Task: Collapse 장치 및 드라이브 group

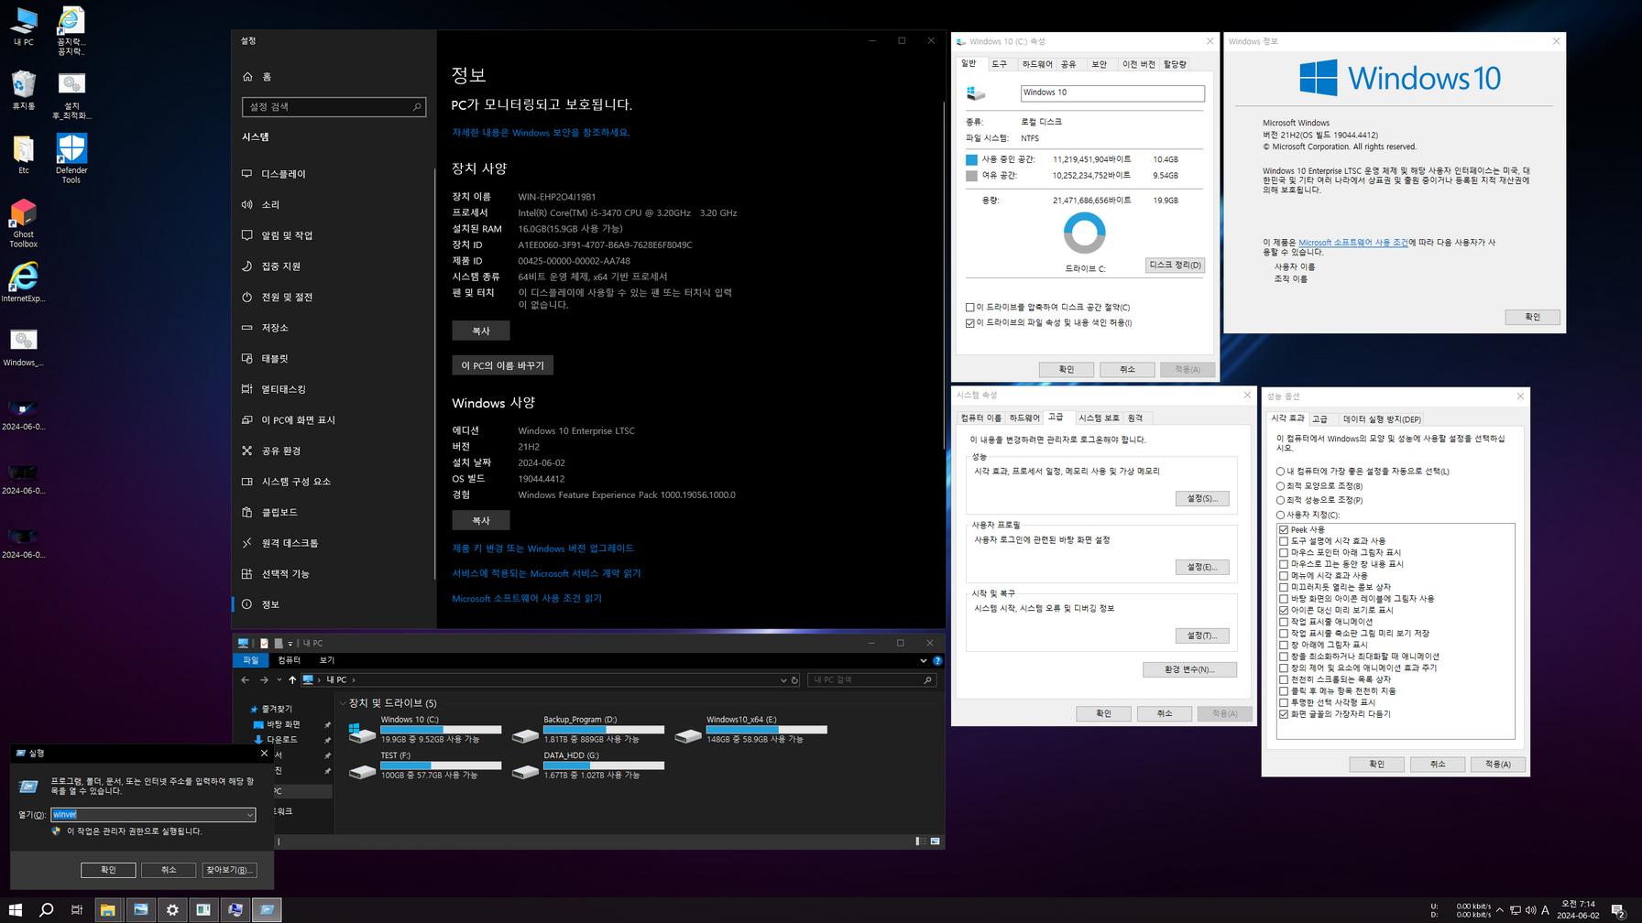Action: click(343, 703)
